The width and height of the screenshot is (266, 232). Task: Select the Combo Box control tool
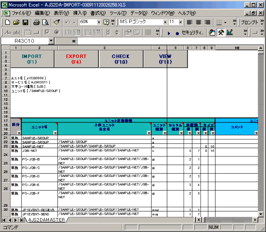[x=77, y=32]
